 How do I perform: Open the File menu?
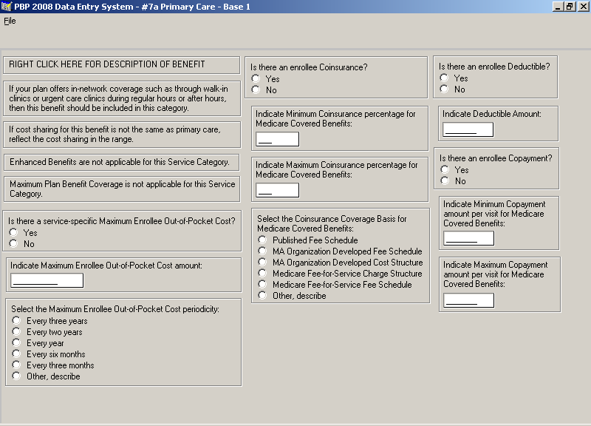pos(10,21)
